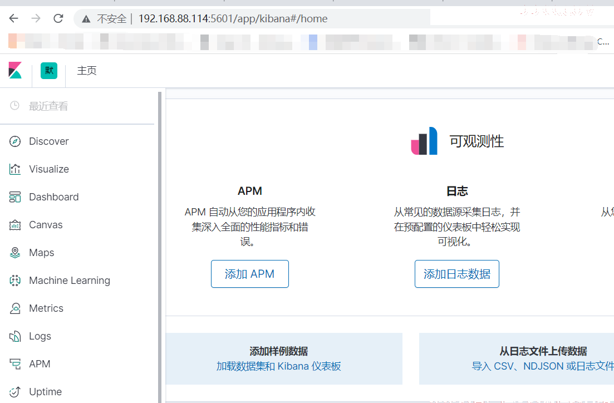
Task: Click the Discover compass icon
Action: click(x=15, y=141)
